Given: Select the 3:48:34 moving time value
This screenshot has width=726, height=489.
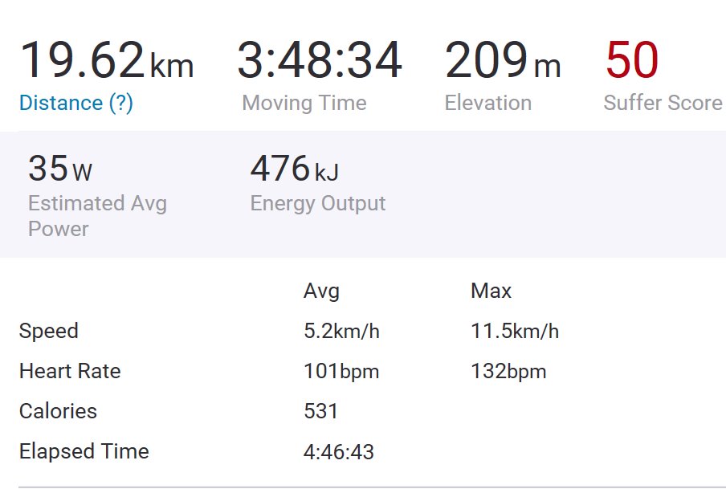Looking at the screenshot, I should [x=320, y=60].
